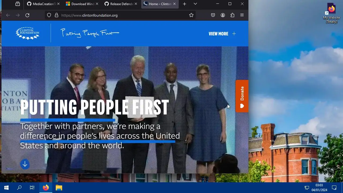Click the orange Donate button

pyautogui.click(x=242, y=96)
